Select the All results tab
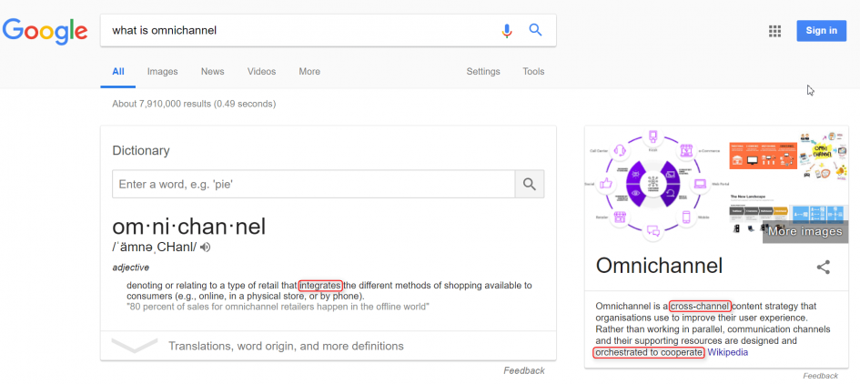Screen dimensions: 860x384 [118, 72]
